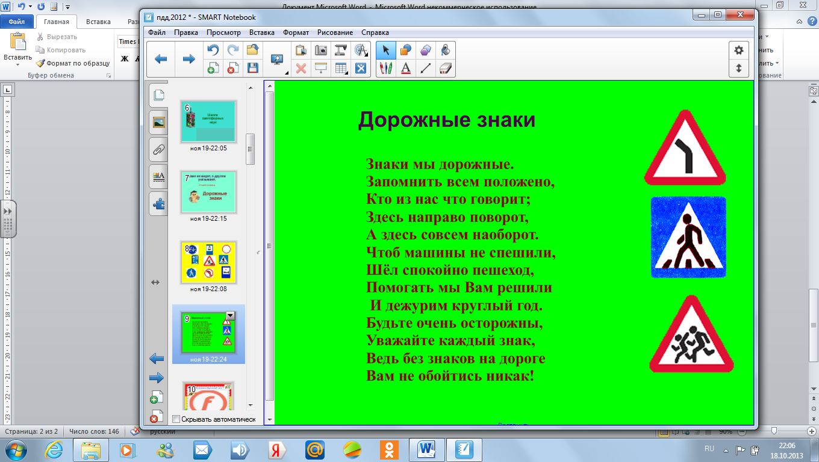The height and width of the screenshot is (462, 819).
Task: Select page 6 thumbnail
Action: click(208, 122)
